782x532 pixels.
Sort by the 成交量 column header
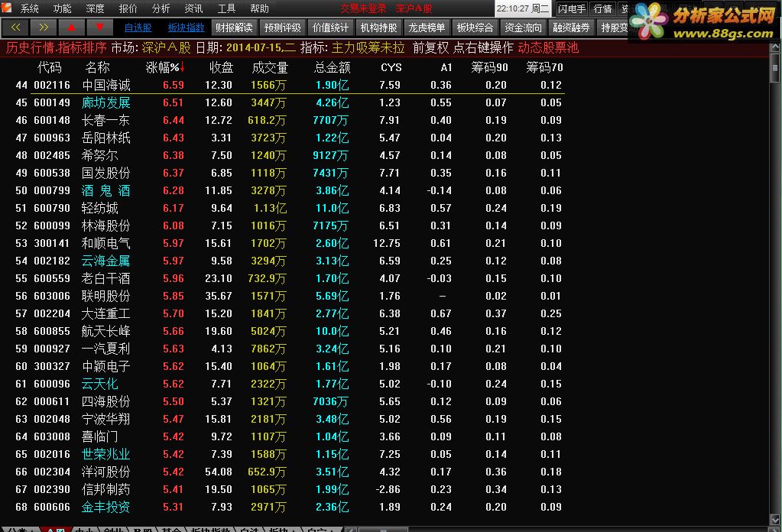coord(270,67)
